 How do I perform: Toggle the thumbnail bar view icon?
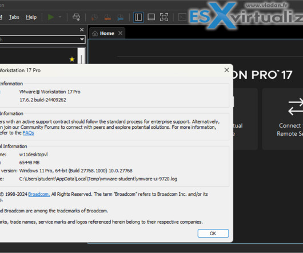(x=151, y=17)
